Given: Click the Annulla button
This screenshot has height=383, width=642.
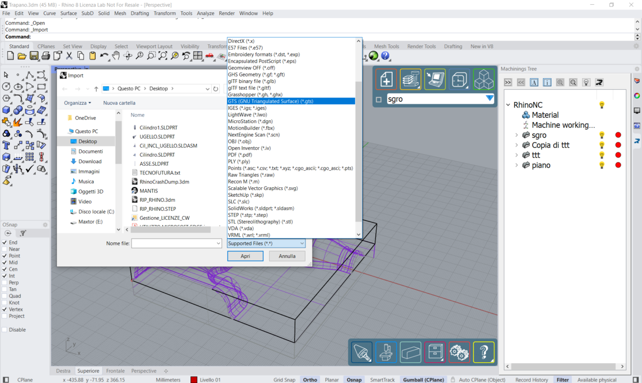Looking at the screenshot, I should pos(287,256).
